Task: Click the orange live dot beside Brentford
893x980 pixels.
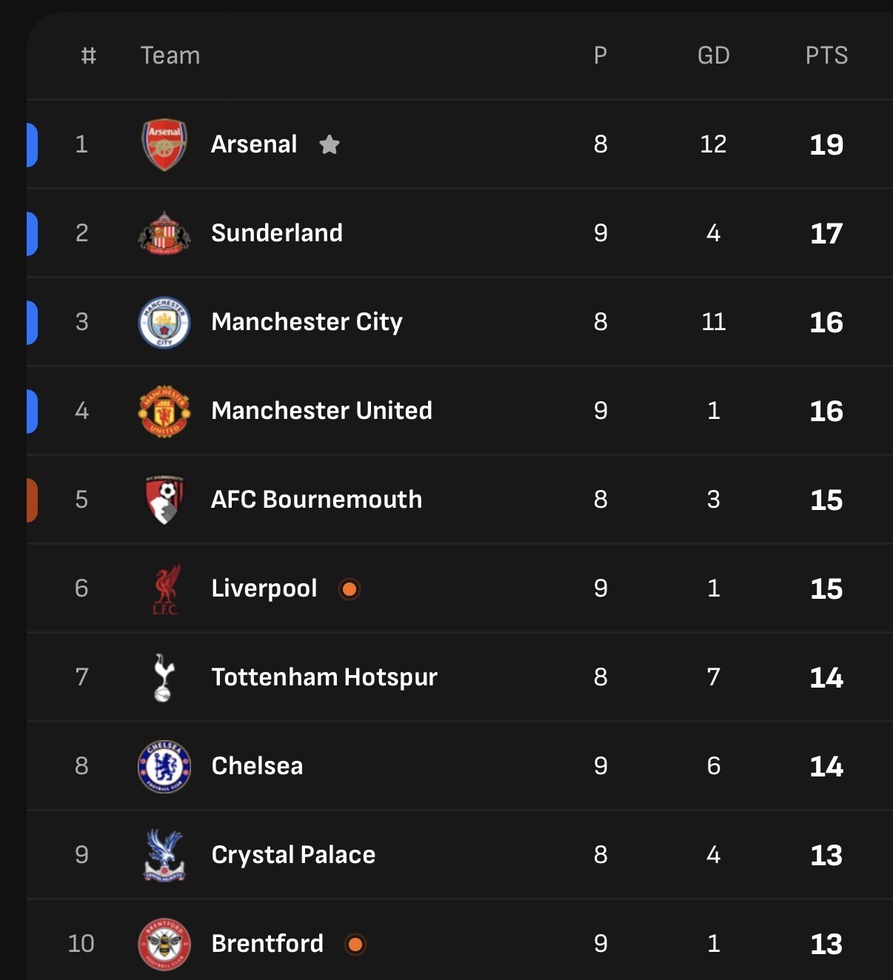Action: click(355, 944)
